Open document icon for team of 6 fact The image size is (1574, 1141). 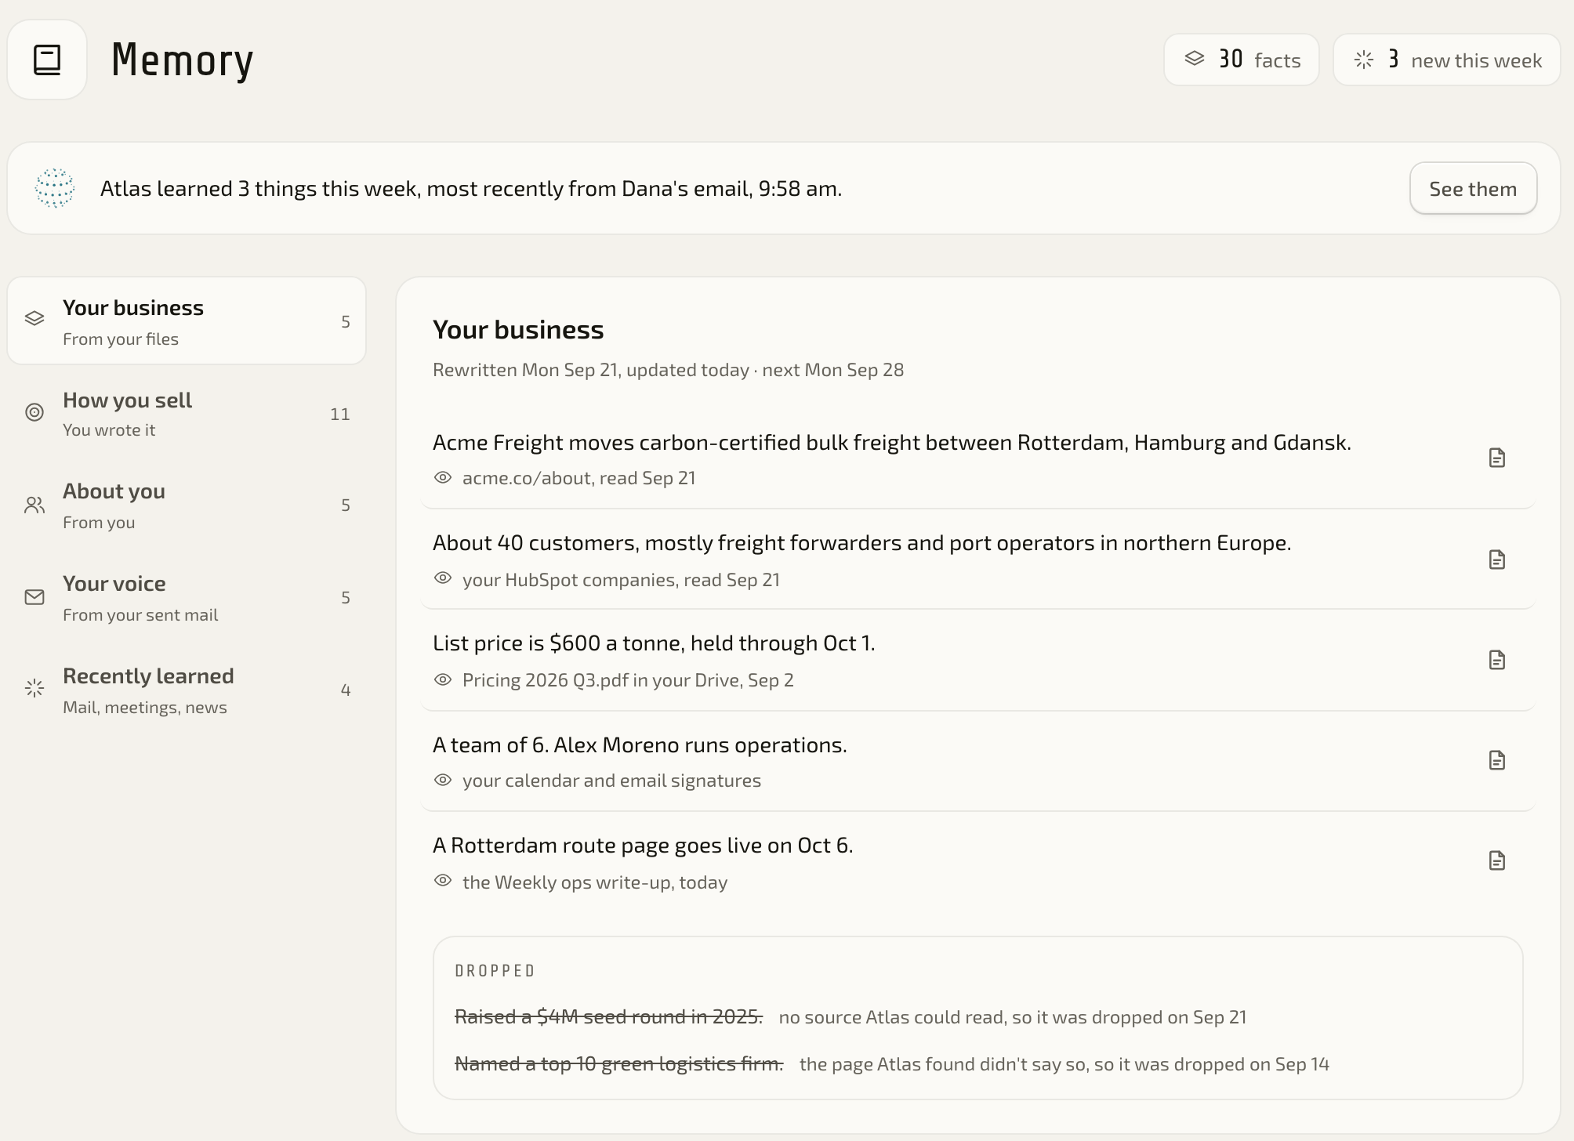(1497, 760)
